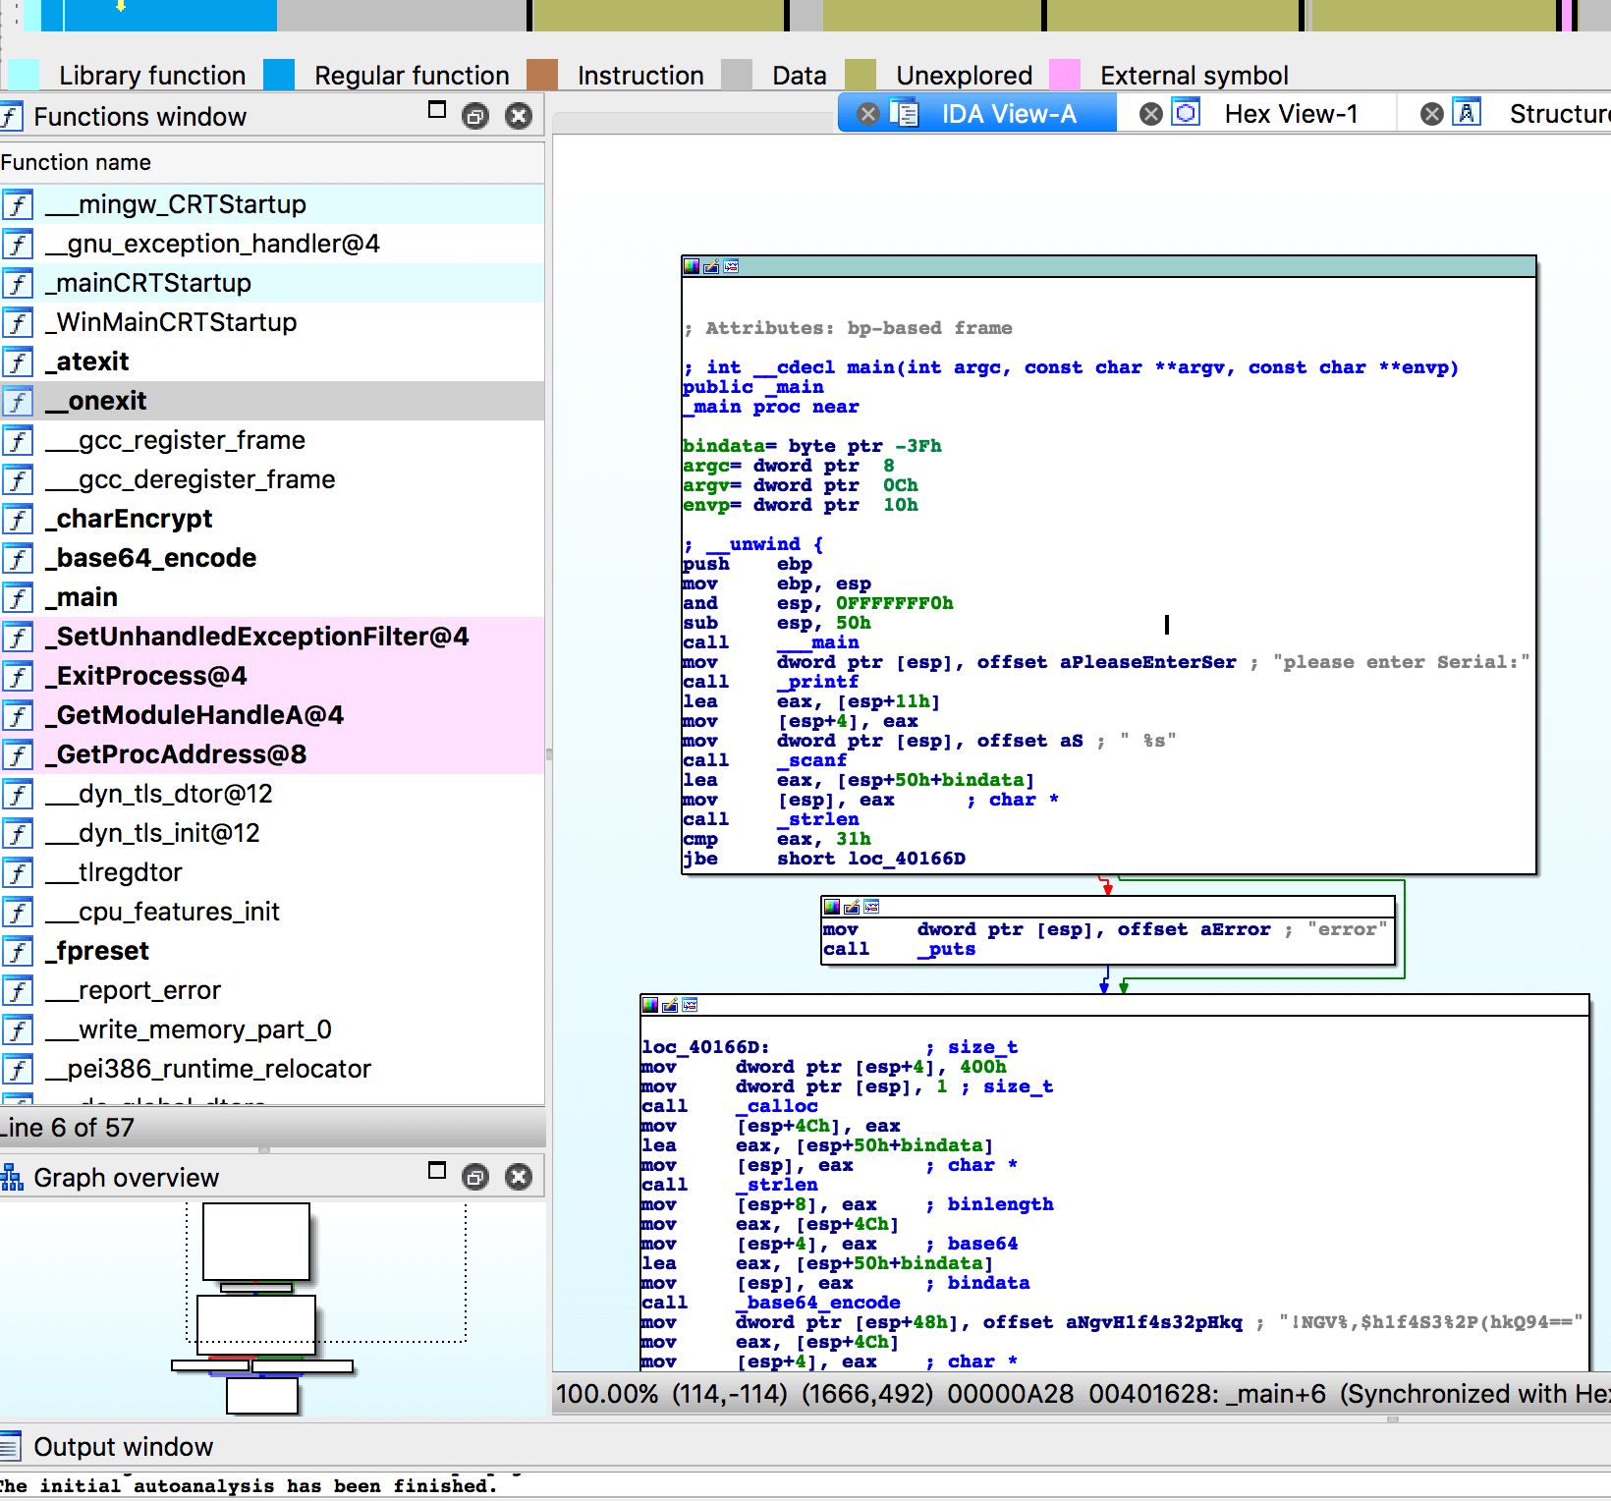Select _WinMainCRTStartup function row
The image size is (1611, 1501).
tap(272, 322)
